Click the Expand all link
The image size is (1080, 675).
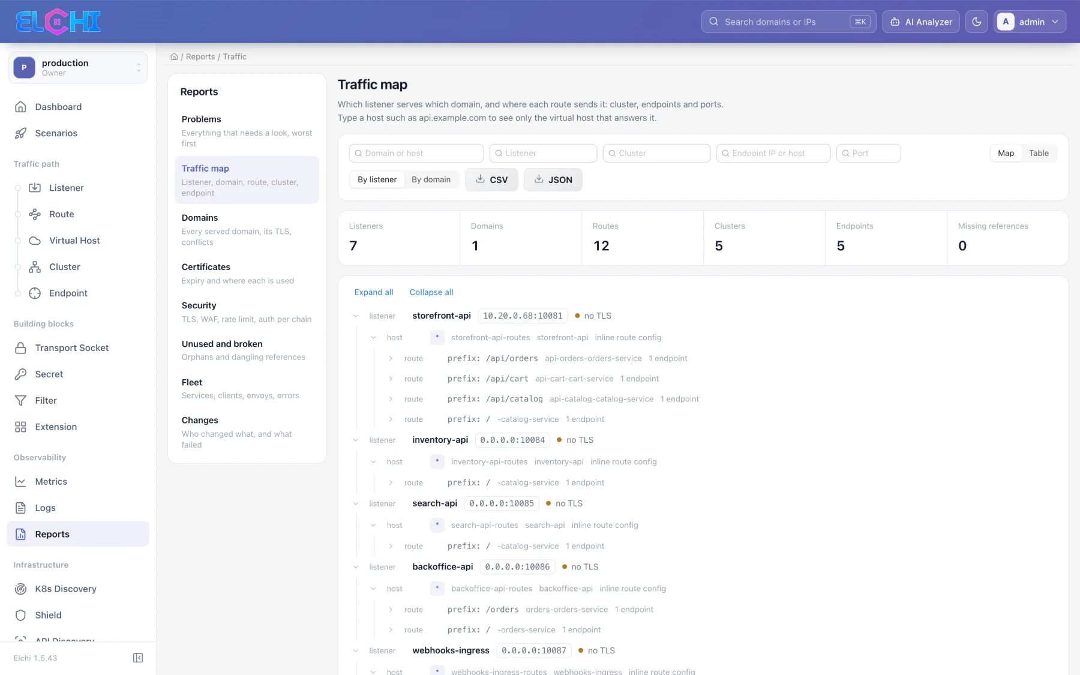pyautogui.click(x=374, y=292)
